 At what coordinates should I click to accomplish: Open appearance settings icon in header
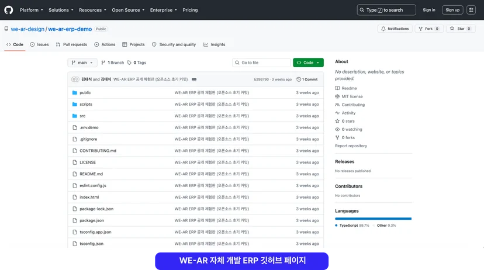click(471, 10)
